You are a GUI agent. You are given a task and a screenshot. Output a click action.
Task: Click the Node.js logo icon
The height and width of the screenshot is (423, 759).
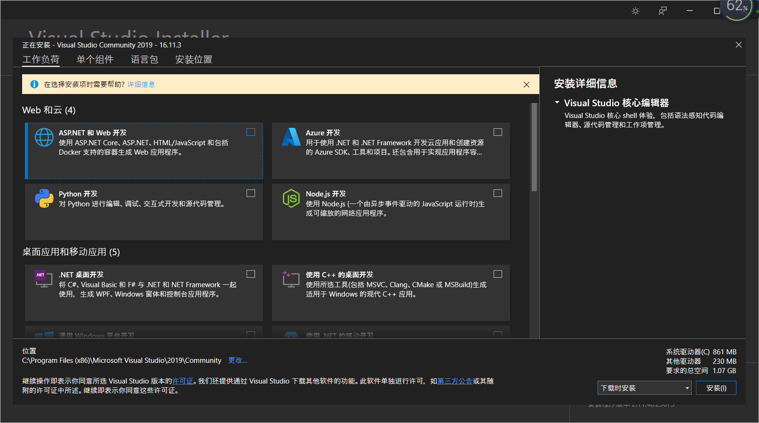291,198
